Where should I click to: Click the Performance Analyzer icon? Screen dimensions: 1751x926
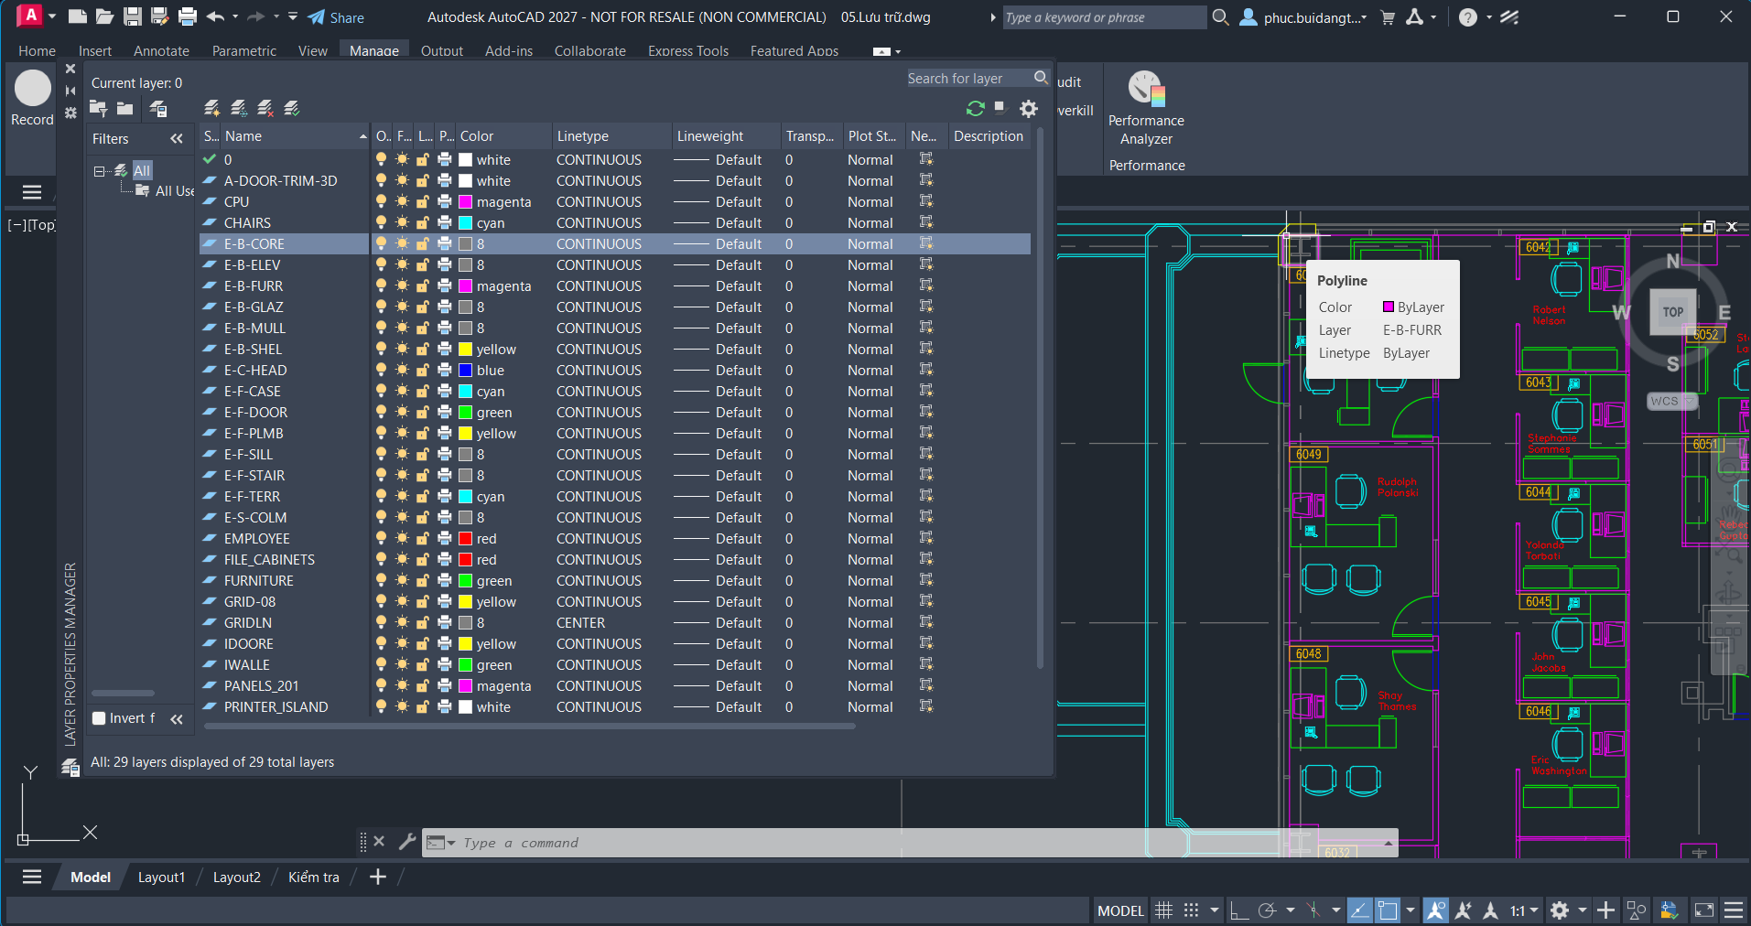1146,89
